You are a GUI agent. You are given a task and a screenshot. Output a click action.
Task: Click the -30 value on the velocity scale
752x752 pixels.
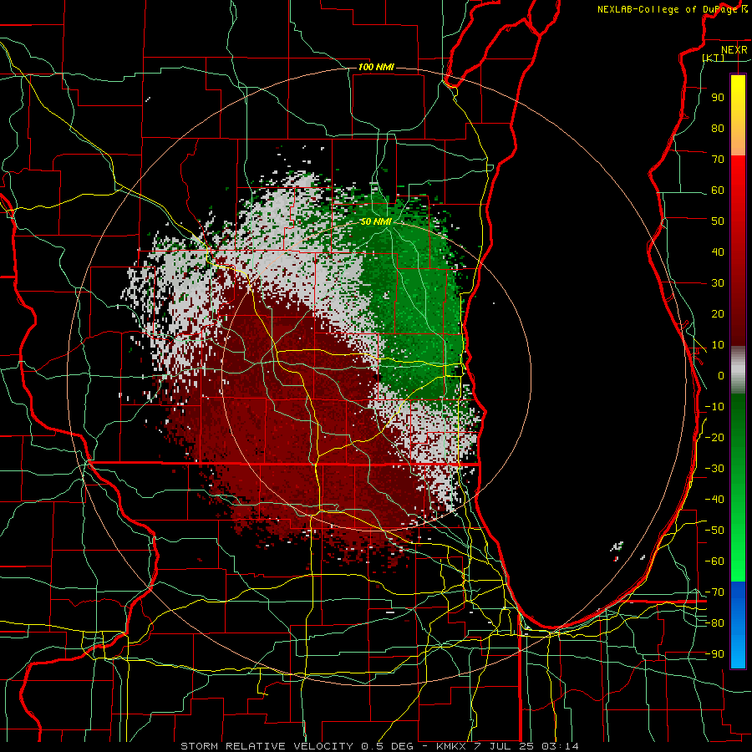pyautogui.click(x=714, y=469)
